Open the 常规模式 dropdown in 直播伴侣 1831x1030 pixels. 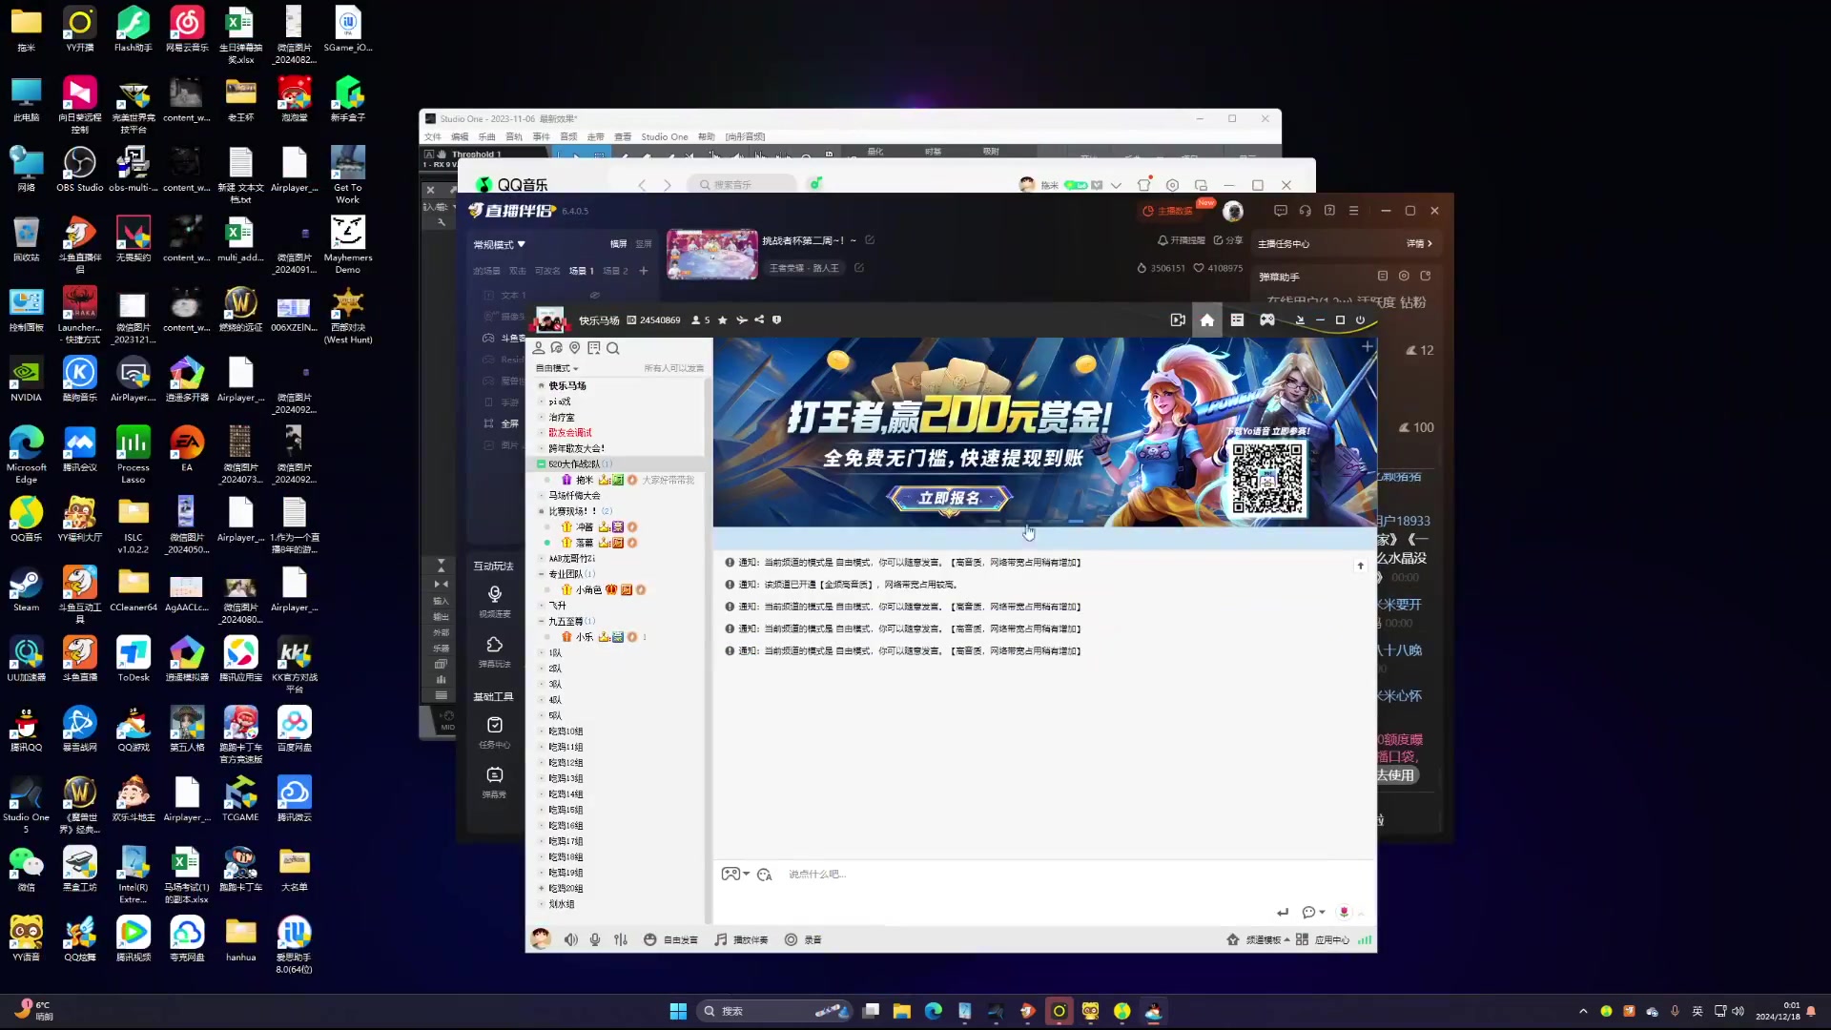pyautogui.click(x=500, y=244)
